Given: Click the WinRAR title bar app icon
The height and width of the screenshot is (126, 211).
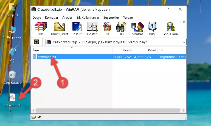Looking at the screenshot, I should 33,9.
